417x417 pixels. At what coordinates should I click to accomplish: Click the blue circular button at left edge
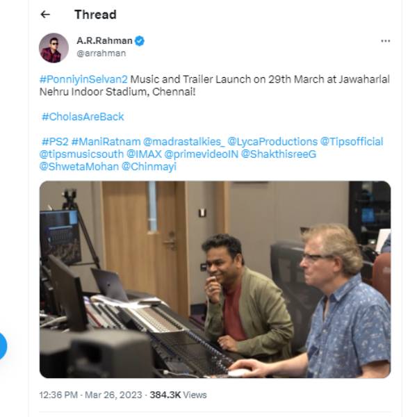1,345
